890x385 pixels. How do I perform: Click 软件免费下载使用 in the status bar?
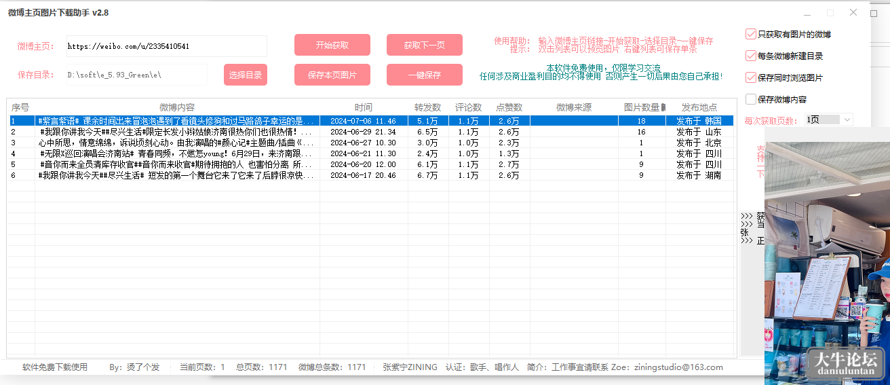click(55, 367)
